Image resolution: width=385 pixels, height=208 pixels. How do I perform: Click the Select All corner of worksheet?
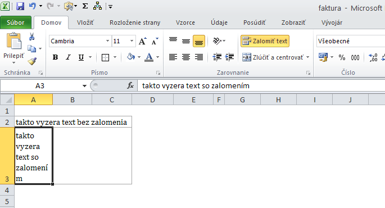pos(7,100)
